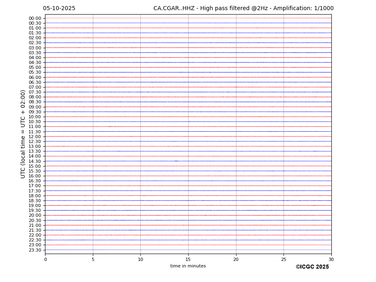Image resolution: width=376 pixels, height=282 pixels.
Task: Click the x-axis tick label 15
Action: tap(188, 259)
